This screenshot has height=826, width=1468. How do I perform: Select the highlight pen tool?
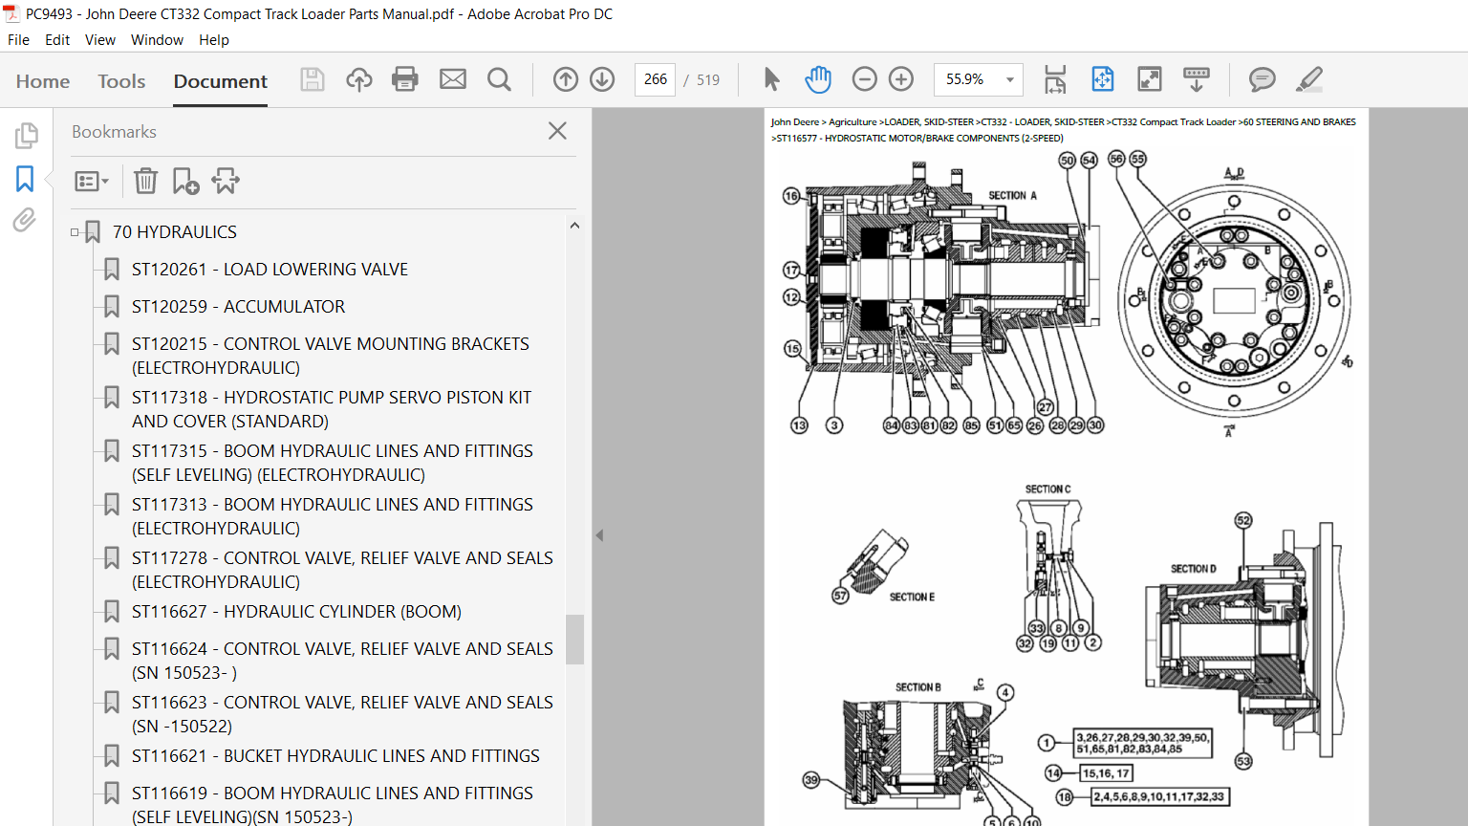(1309, 79)
